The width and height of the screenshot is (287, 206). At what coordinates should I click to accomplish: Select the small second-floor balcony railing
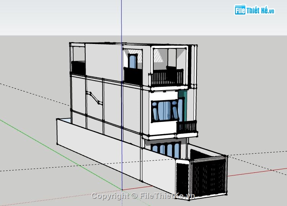point(187,127)
